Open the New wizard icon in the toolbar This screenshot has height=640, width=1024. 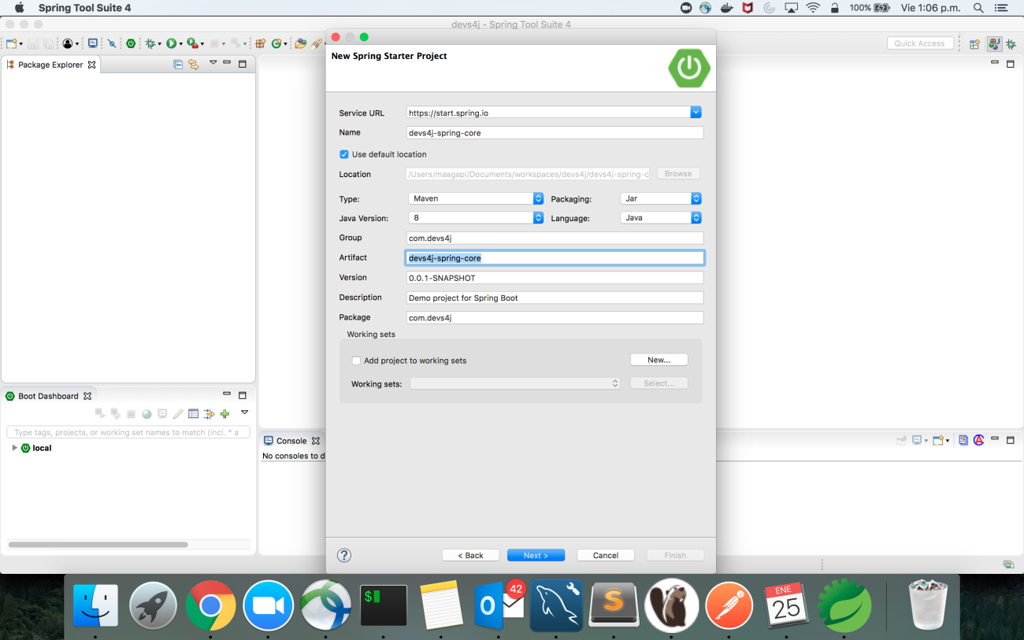pyautogui.click(x=11, y=43)
